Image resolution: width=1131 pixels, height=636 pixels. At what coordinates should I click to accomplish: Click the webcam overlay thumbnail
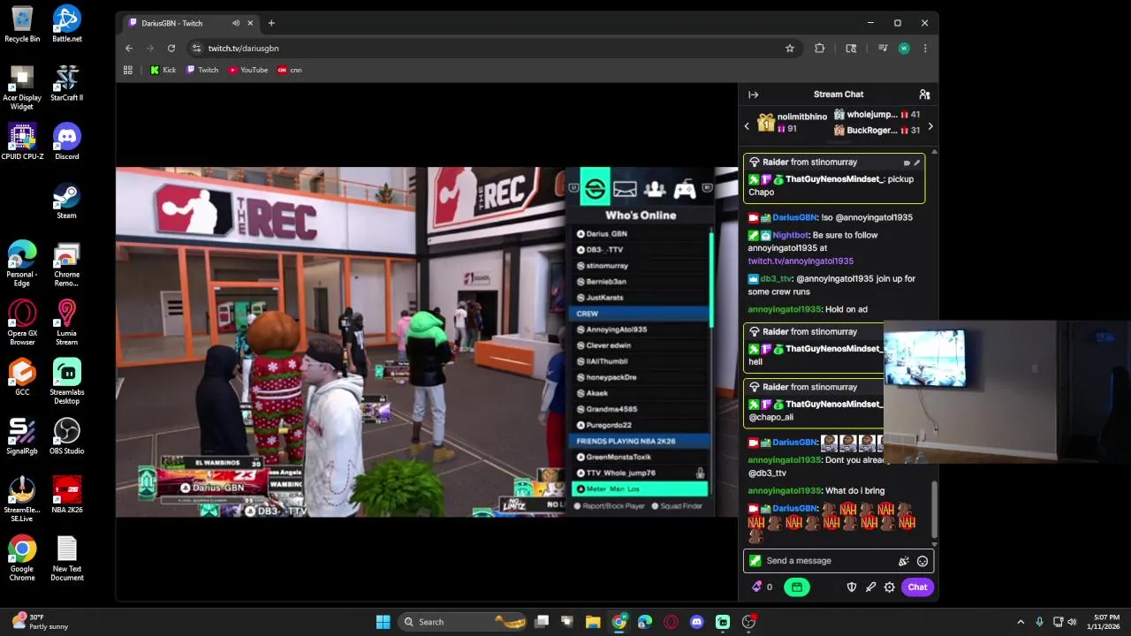pos(1007,391)
